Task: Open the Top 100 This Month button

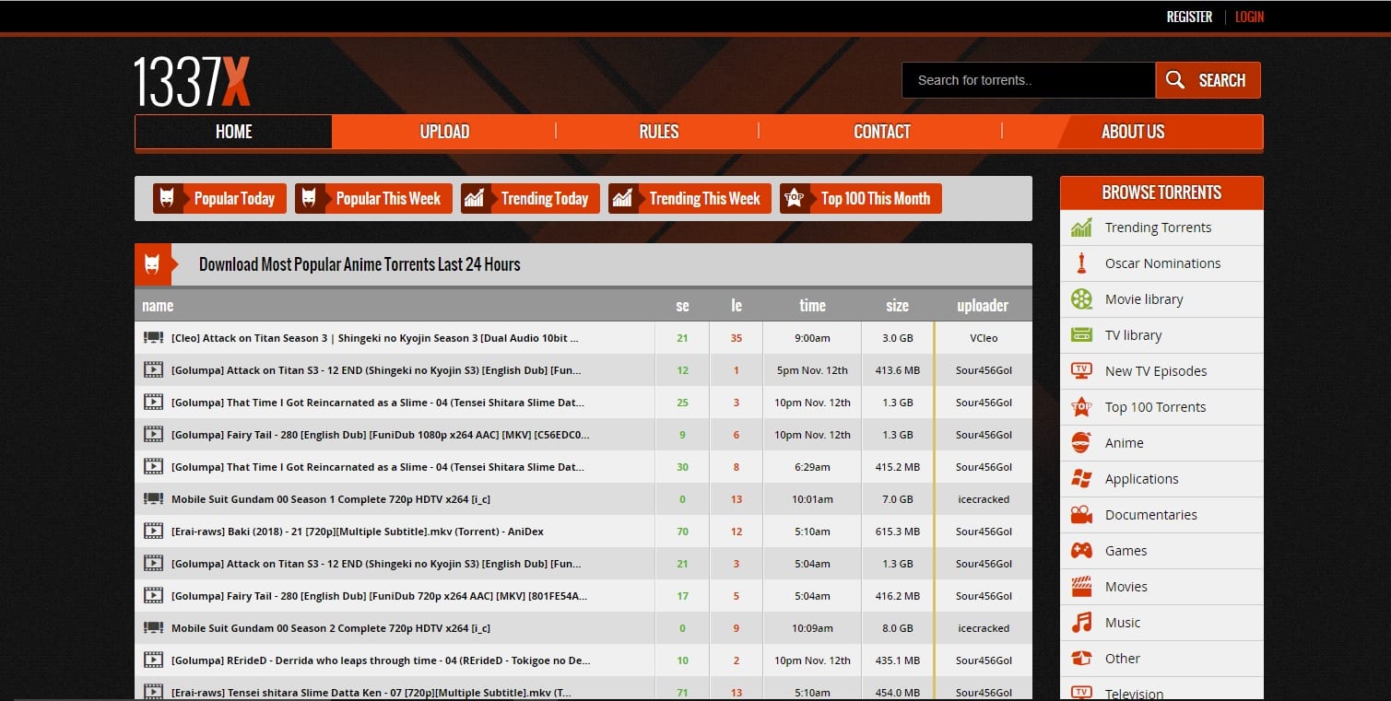Action: [860, 198]
